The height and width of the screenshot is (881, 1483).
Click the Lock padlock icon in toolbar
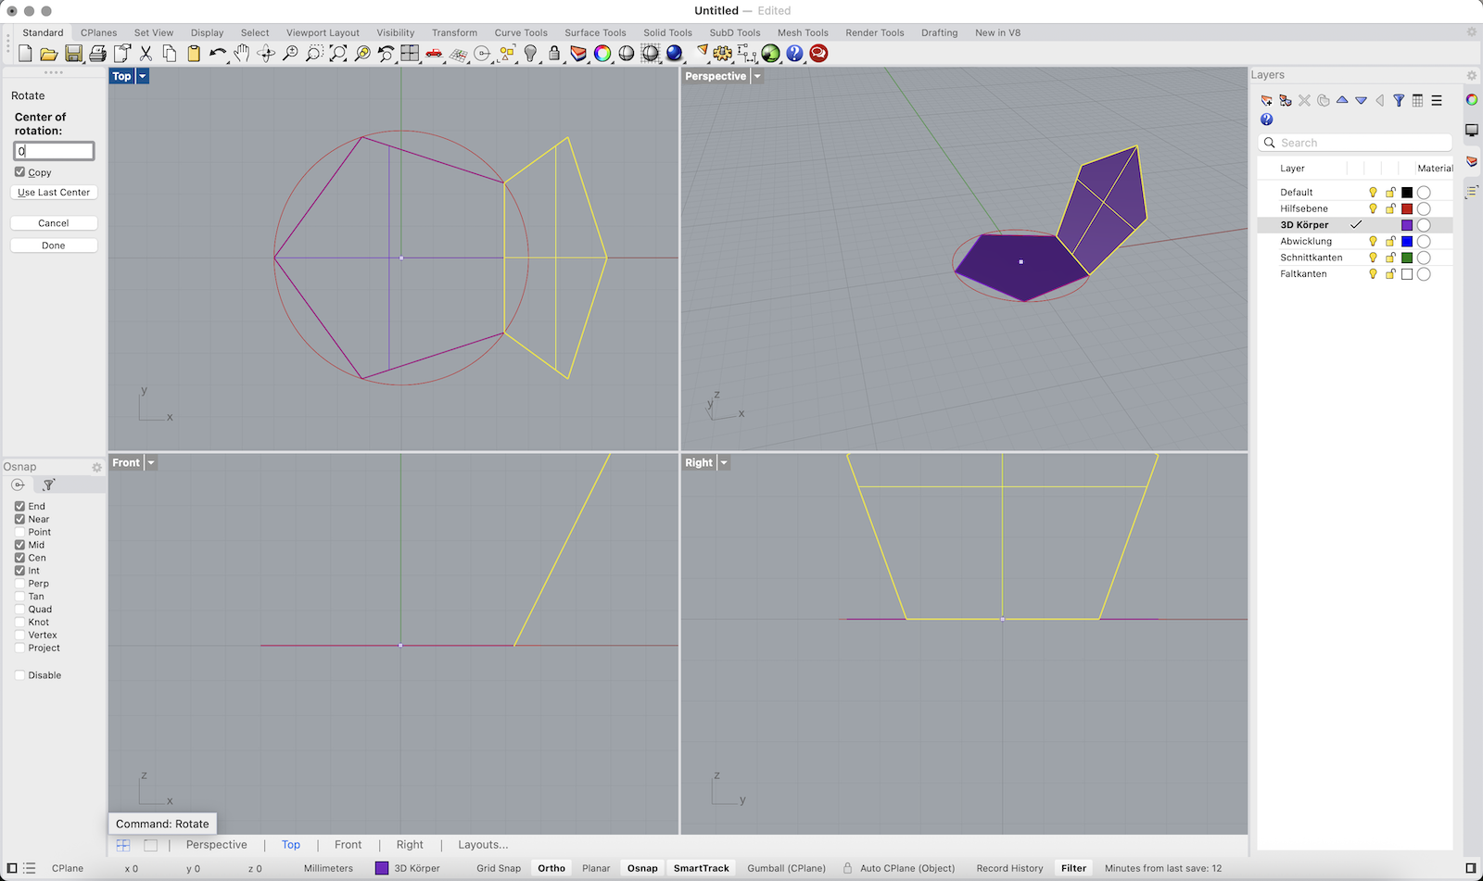(554, 54)
